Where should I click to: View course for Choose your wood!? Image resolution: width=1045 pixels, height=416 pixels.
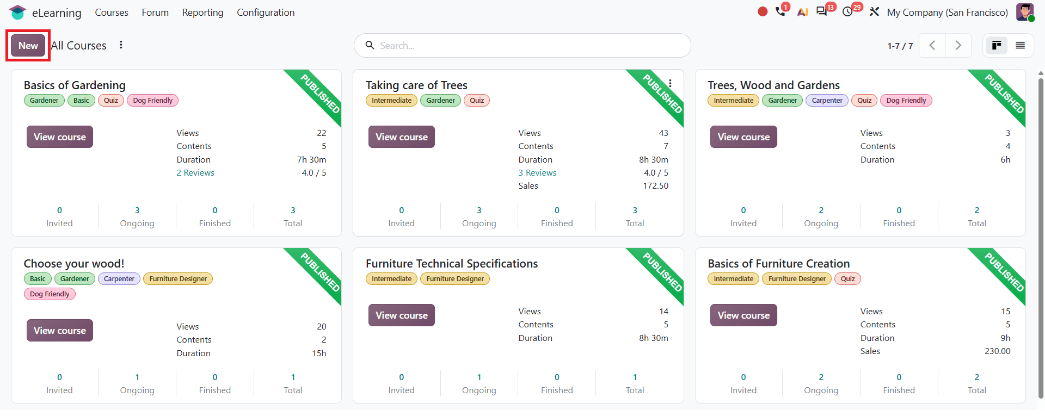point(60,330)
